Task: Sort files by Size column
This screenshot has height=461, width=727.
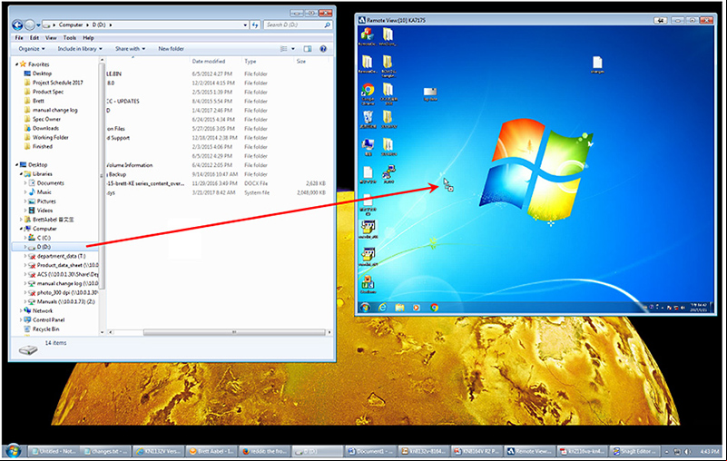Action: [x=301, y=61]
